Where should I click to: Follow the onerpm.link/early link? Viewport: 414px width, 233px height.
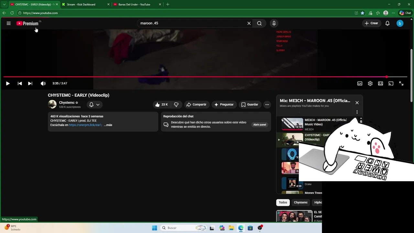coord(85,125)
